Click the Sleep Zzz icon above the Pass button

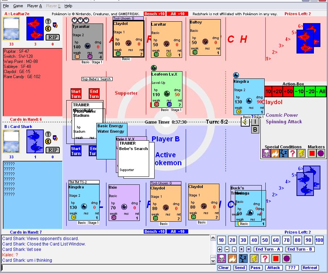coord(243,259)
